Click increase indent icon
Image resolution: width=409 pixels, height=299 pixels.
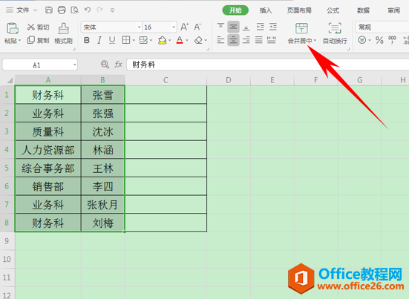273,27
